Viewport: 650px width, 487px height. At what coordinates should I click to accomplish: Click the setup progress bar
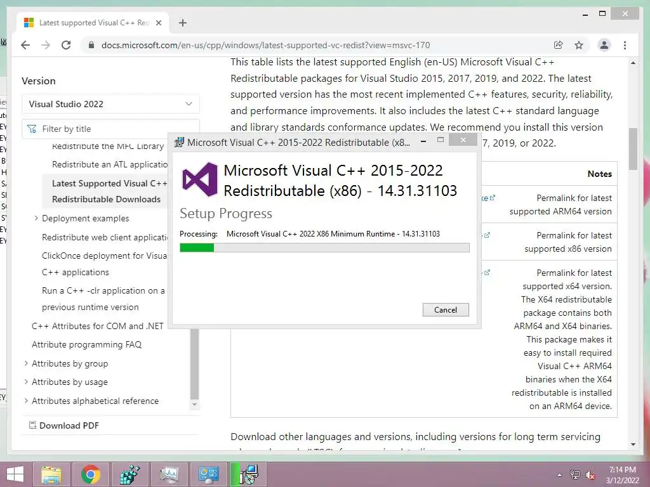[324, 248]
